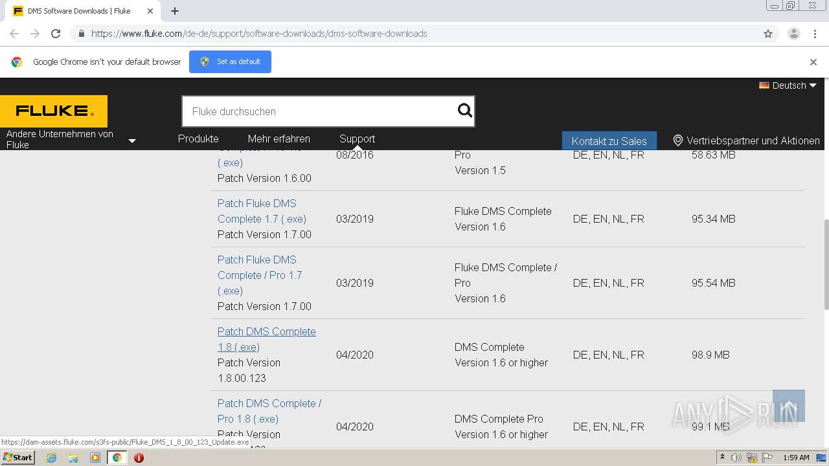Open the Produkte menu
Screen dimensions: 829x466
point(198,139)
